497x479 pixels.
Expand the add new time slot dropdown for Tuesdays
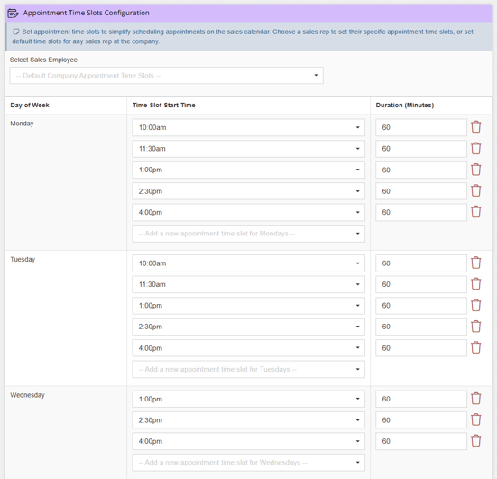[249, 369]
